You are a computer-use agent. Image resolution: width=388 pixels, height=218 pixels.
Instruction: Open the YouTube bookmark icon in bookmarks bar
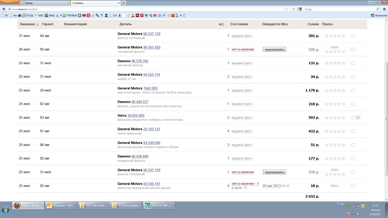[84, 15]
